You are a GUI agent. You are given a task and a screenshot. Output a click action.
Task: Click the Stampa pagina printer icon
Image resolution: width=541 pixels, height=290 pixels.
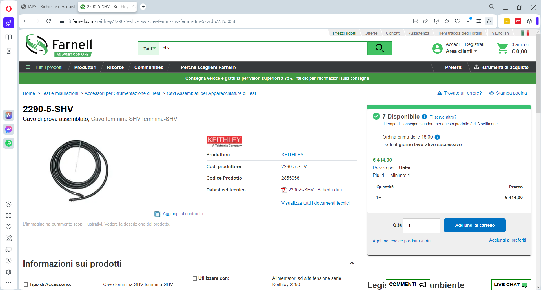(491, 93)
